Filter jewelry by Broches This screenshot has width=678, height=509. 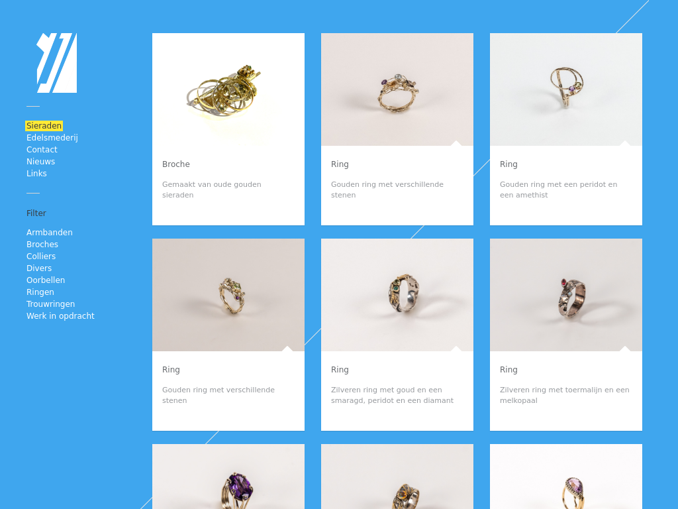coord(42,244)
